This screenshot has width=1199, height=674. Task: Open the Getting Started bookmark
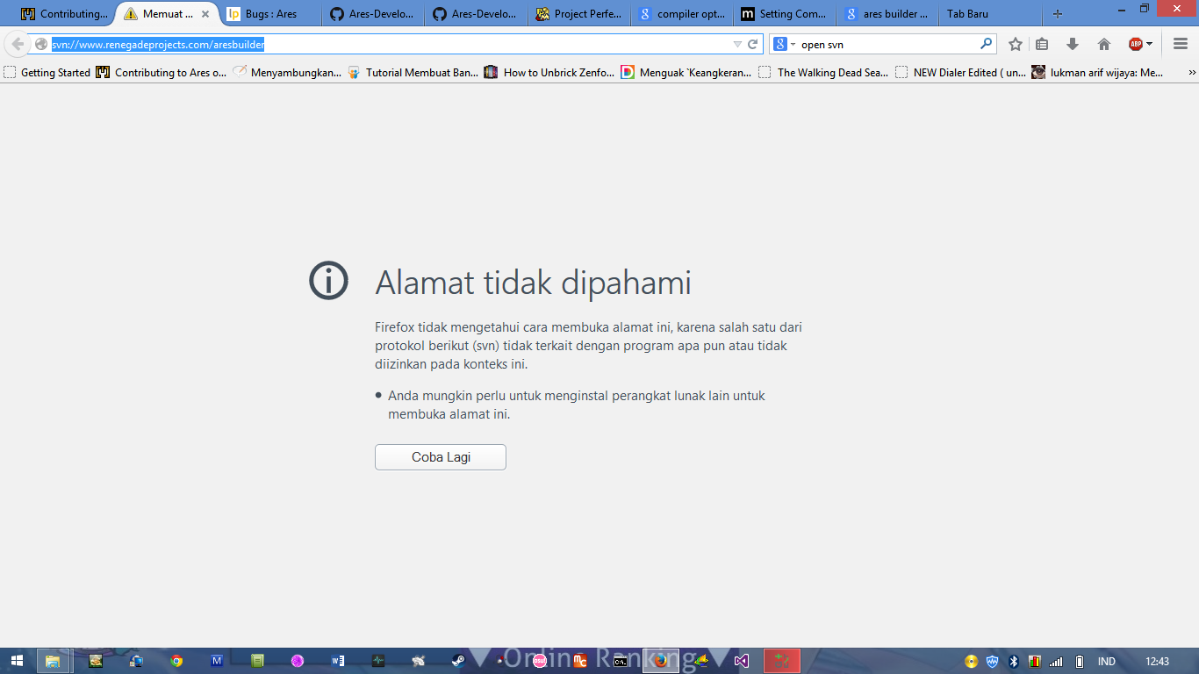click(47, 73)
